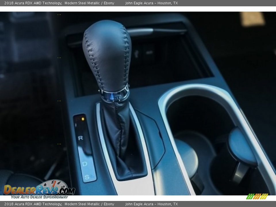The image size is (276, 207).
Task: Click top "2018 Acura RDX AWD Technology" title
Action: point(33,3)
